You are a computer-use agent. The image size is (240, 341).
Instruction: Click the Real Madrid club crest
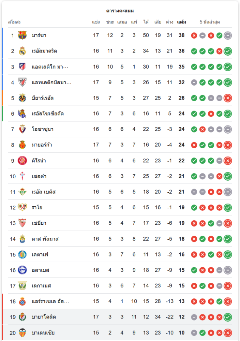pos(22,51)
